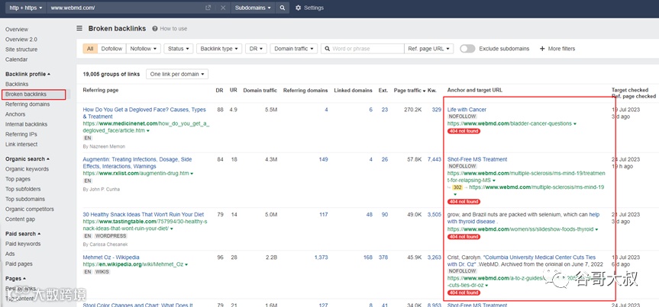Open Organic keywords in sidebar

point(27,169)
